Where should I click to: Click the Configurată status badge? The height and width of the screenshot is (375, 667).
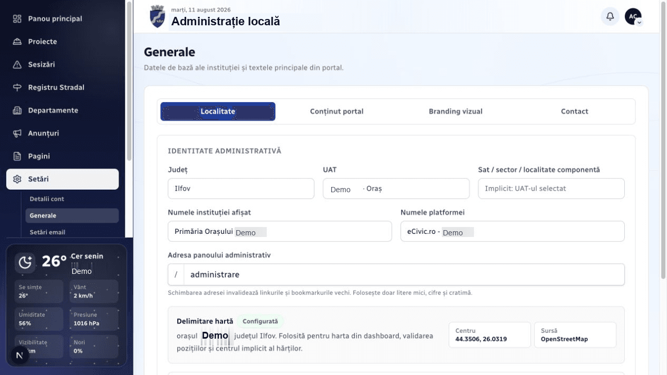[x=260, y=321]
